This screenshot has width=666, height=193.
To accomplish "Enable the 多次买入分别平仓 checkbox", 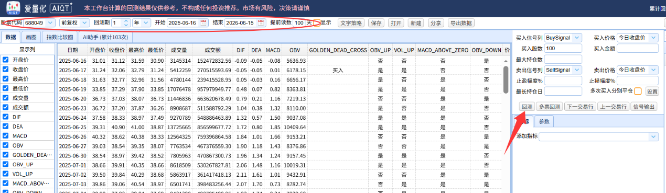I will tap(638, 91).
